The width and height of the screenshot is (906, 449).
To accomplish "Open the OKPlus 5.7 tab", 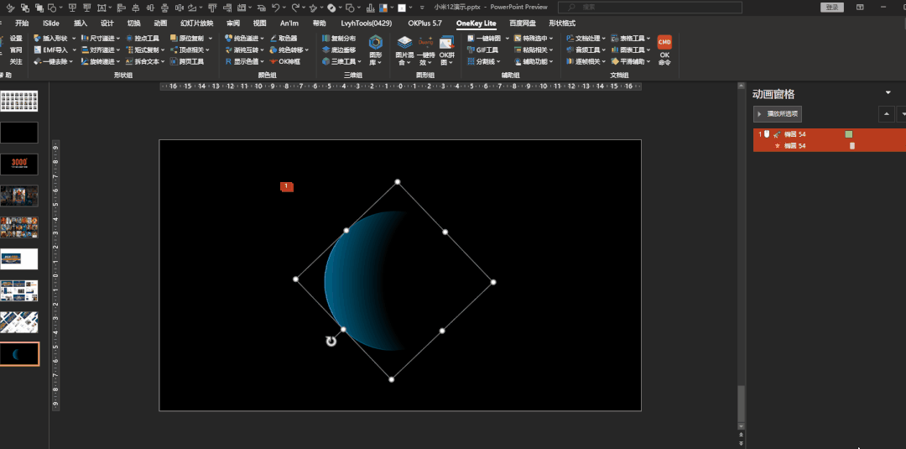I will [424, 23].
